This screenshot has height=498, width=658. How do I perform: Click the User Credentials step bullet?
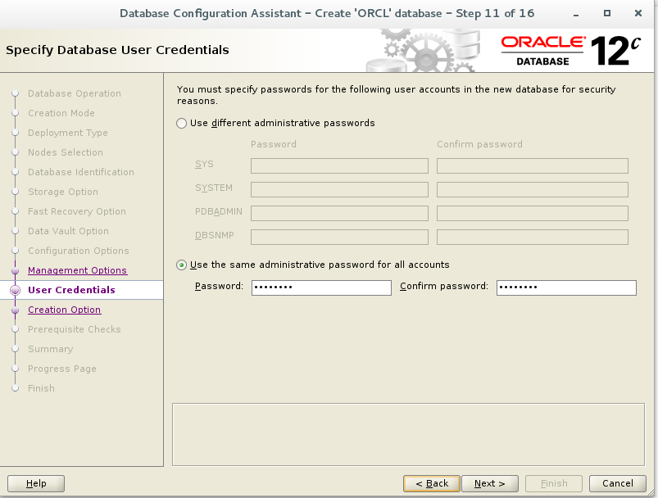[15, 290]
